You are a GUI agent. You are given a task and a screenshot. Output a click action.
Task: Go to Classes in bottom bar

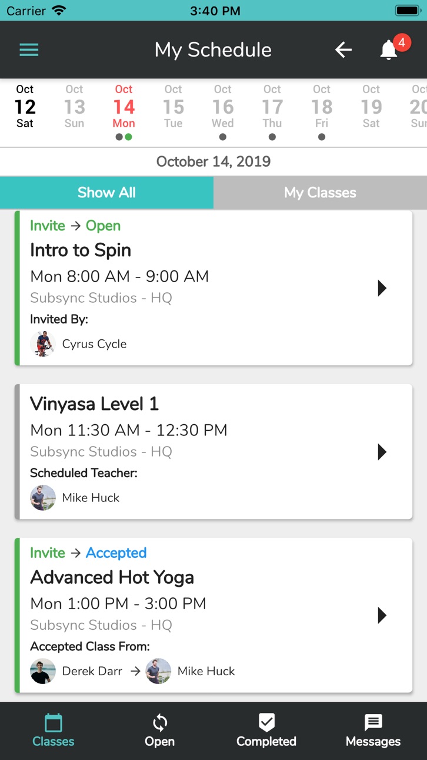54,731
